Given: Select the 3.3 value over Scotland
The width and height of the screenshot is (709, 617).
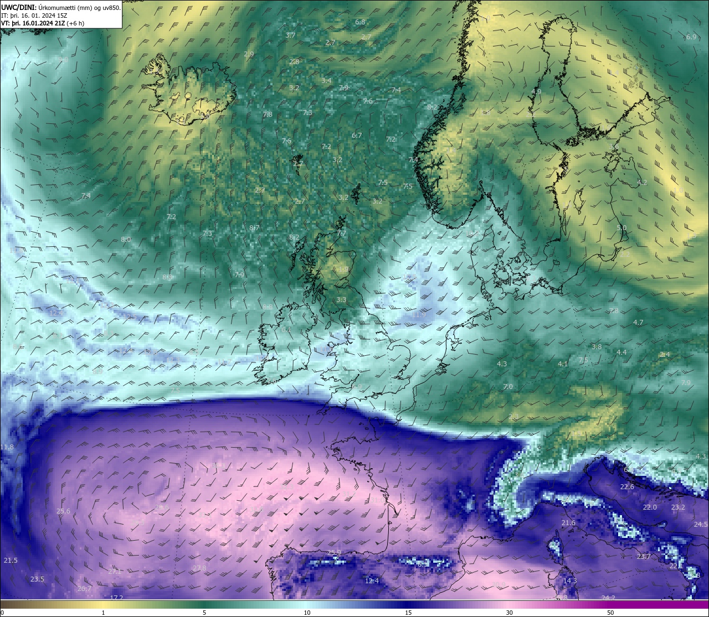Looking at the screenshot, I should point(341,300).
